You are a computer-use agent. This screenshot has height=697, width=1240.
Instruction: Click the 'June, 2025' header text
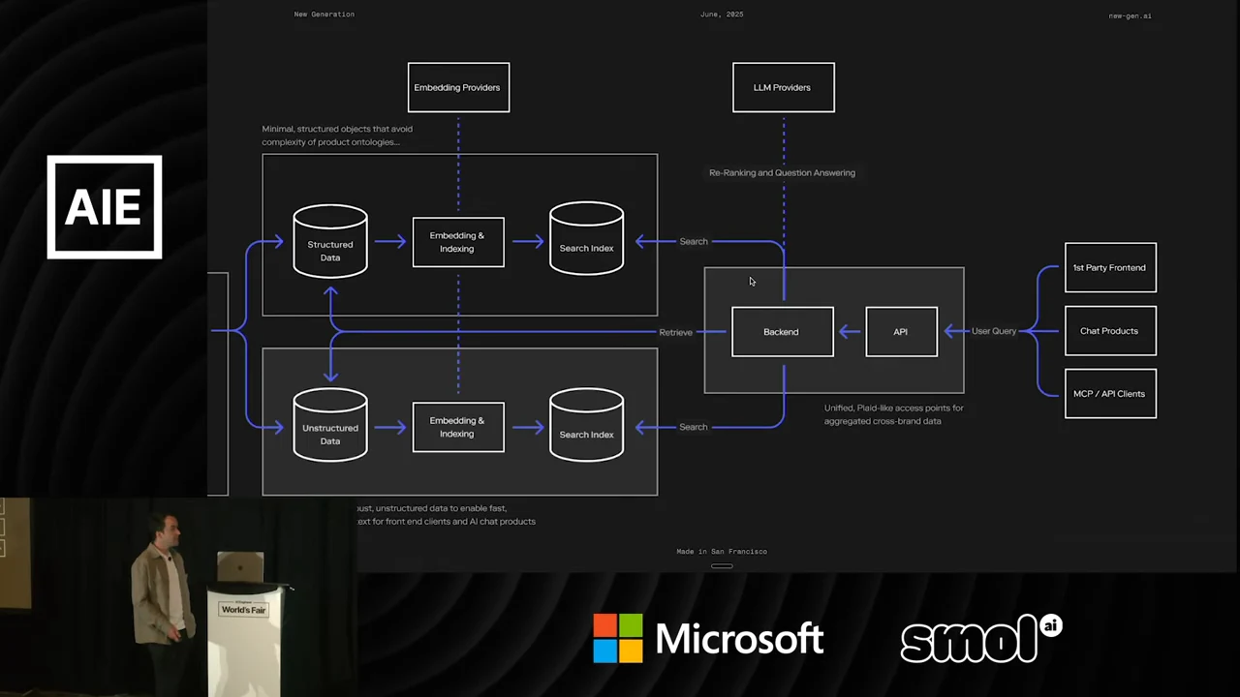click(x=722, y=15)
